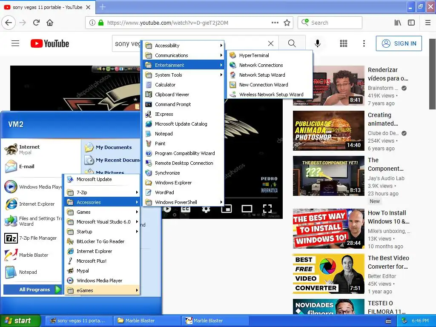Expand the Games program group
This screenshot has width=436, height=327.
(x=102, y=212)
